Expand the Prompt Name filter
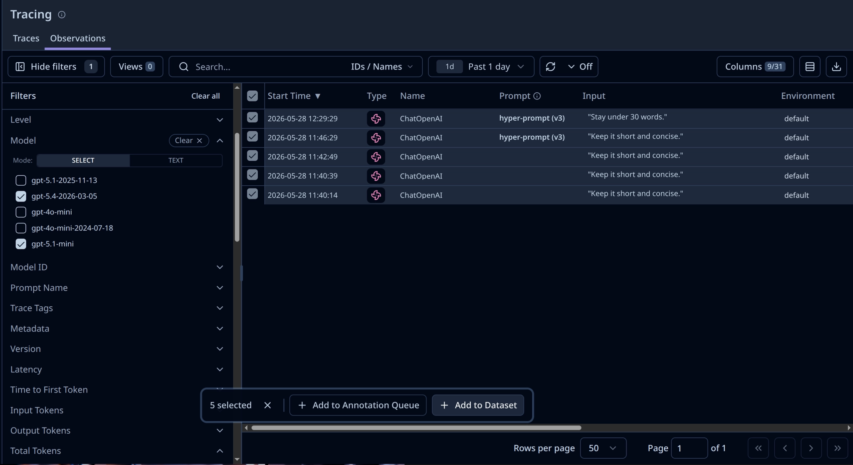 click(x=219, y=288)
